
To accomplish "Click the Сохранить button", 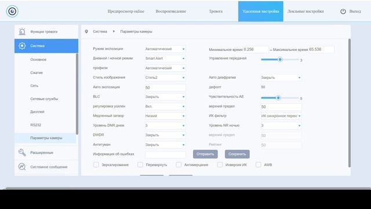I will (237, 154).
